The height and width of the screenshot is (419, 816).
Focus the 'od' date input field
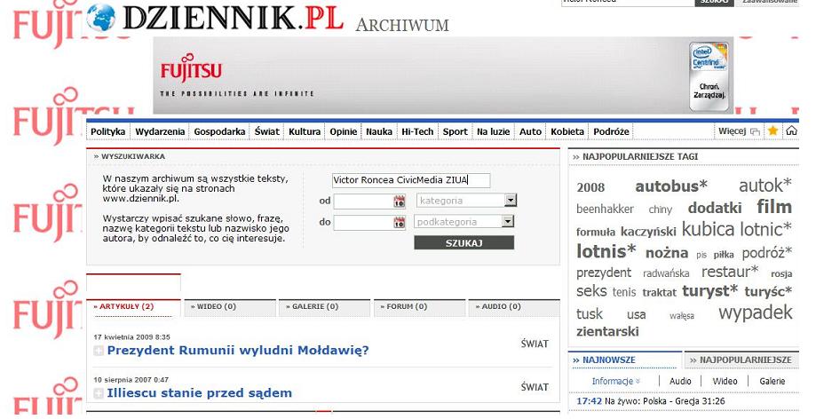(363, 201)
